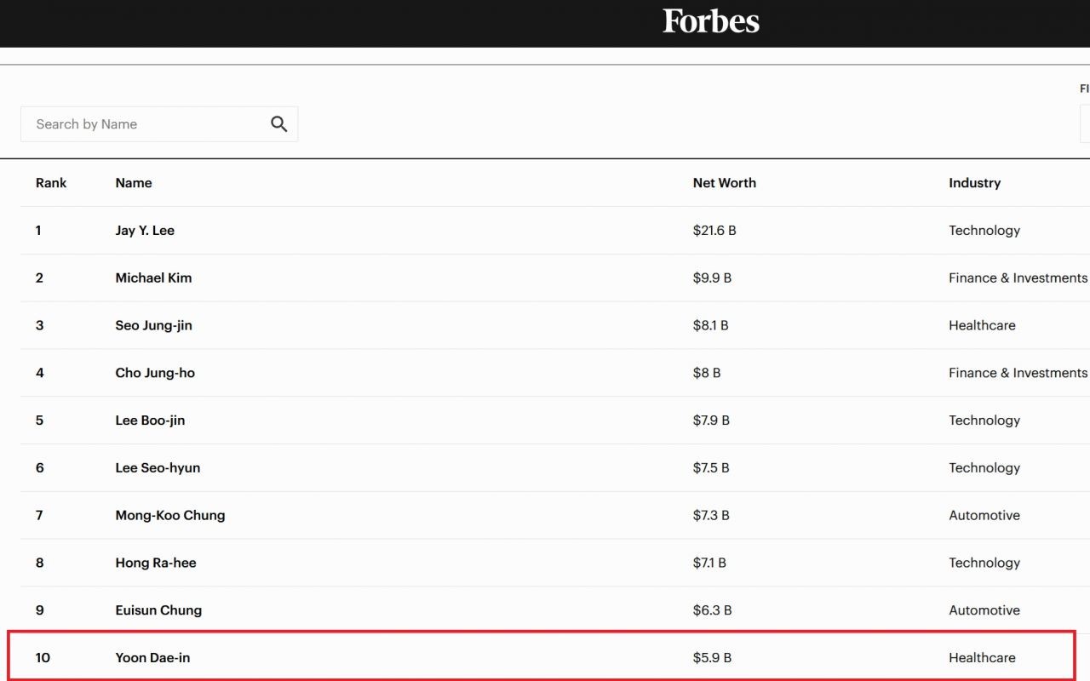Select Hong Ra-hee's row name
The image size is (1090, 681).
coord(156,563)
